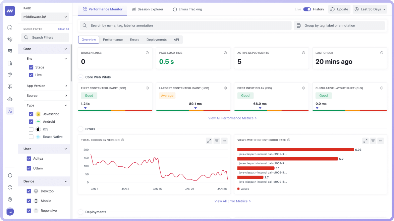Viewport: 394px width, 221px height.
Task: Open the middleware.io/ page dropdown
Action: click(x=45, y=17)
